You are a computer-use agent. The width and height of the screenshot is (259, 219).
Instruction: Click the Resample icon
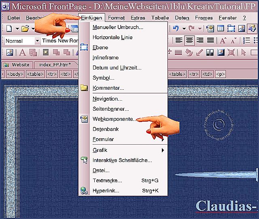(x=231, y=53)
